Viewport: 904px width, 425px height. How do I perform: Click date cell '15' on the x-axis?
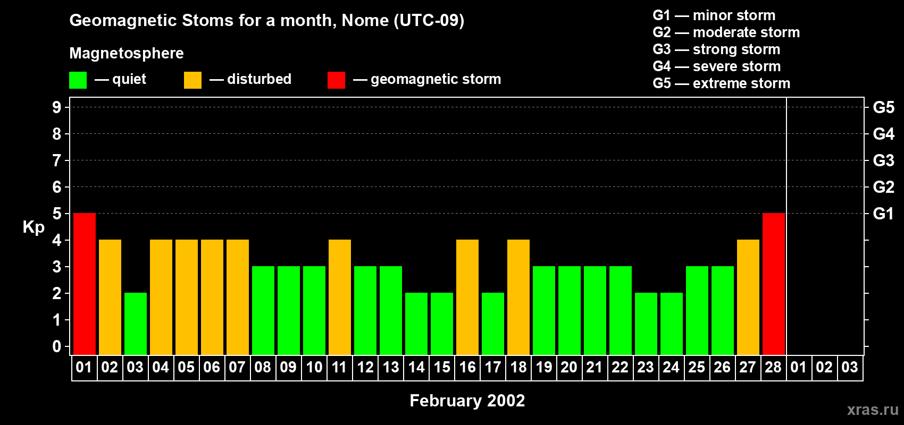point(442,368)
